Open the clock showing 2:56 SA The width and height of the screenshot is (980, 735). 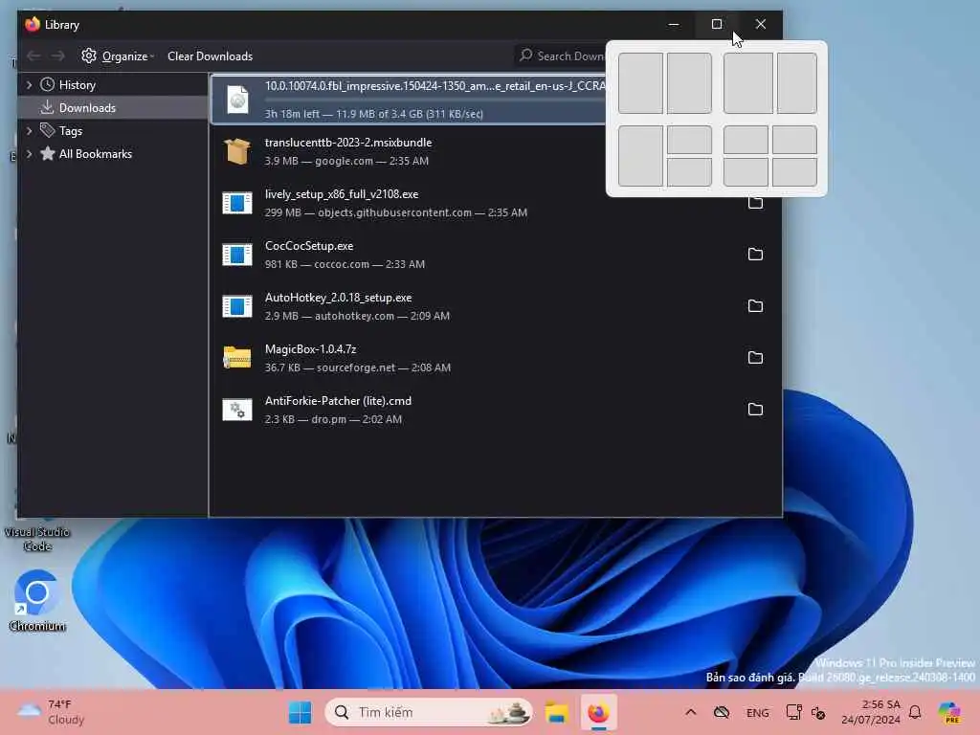[871, 712]
